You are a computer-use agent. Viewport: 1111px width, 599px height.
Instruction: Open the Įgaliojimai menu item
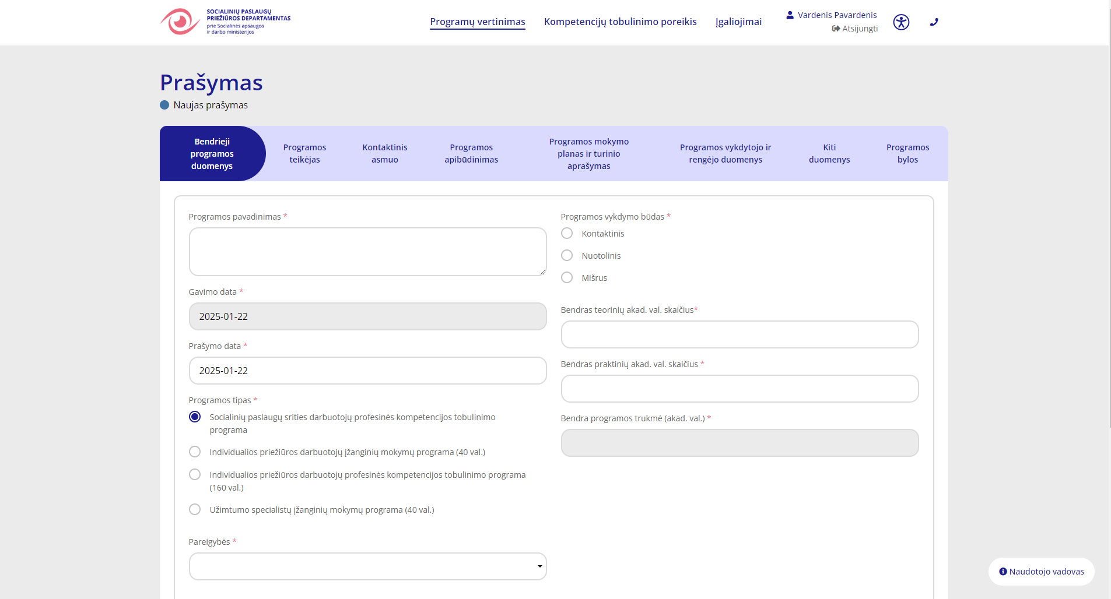point(738,22)
